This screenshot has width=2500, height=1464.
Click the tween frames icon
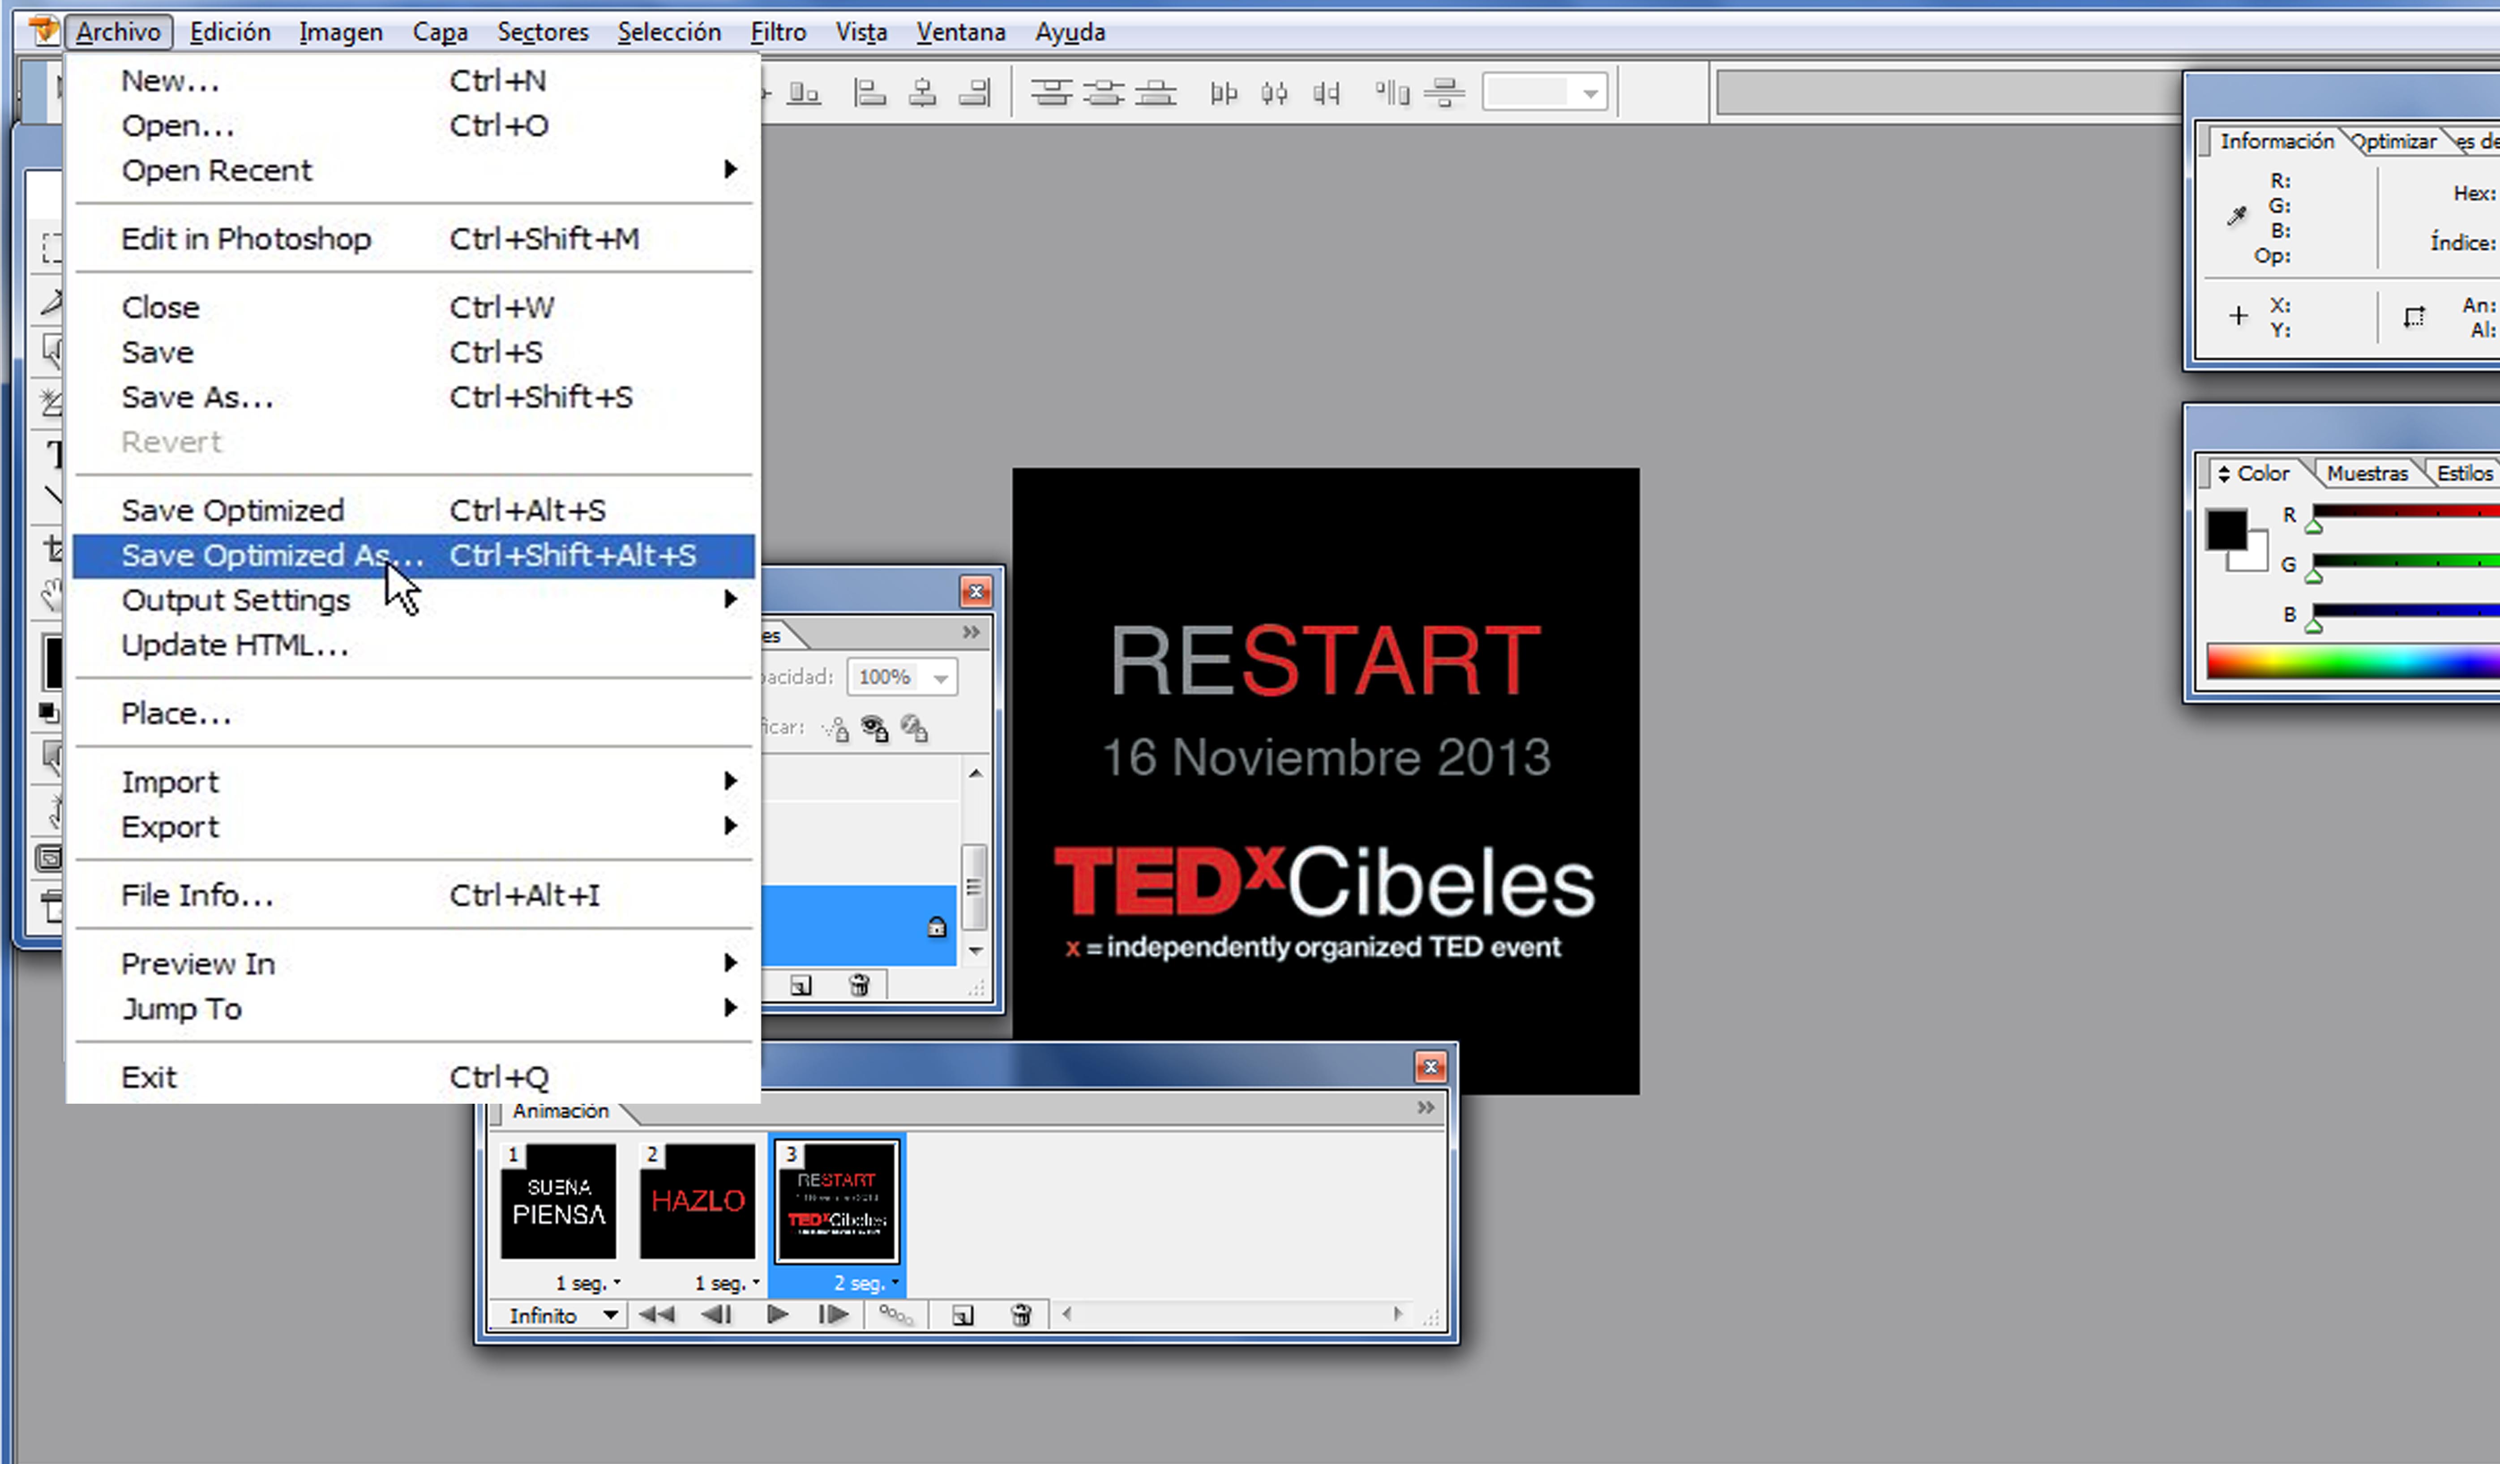895,1315
